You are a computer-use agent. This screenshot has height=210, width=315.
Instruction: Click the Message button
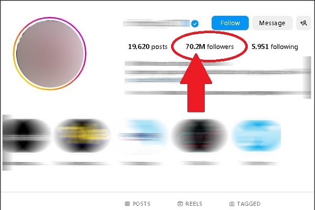pyautogui.click(x=272, y=23)
